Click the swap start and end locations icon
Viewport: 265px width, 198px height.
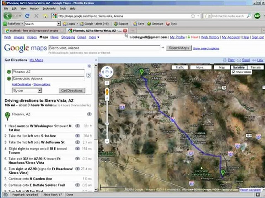pos(88,75)
